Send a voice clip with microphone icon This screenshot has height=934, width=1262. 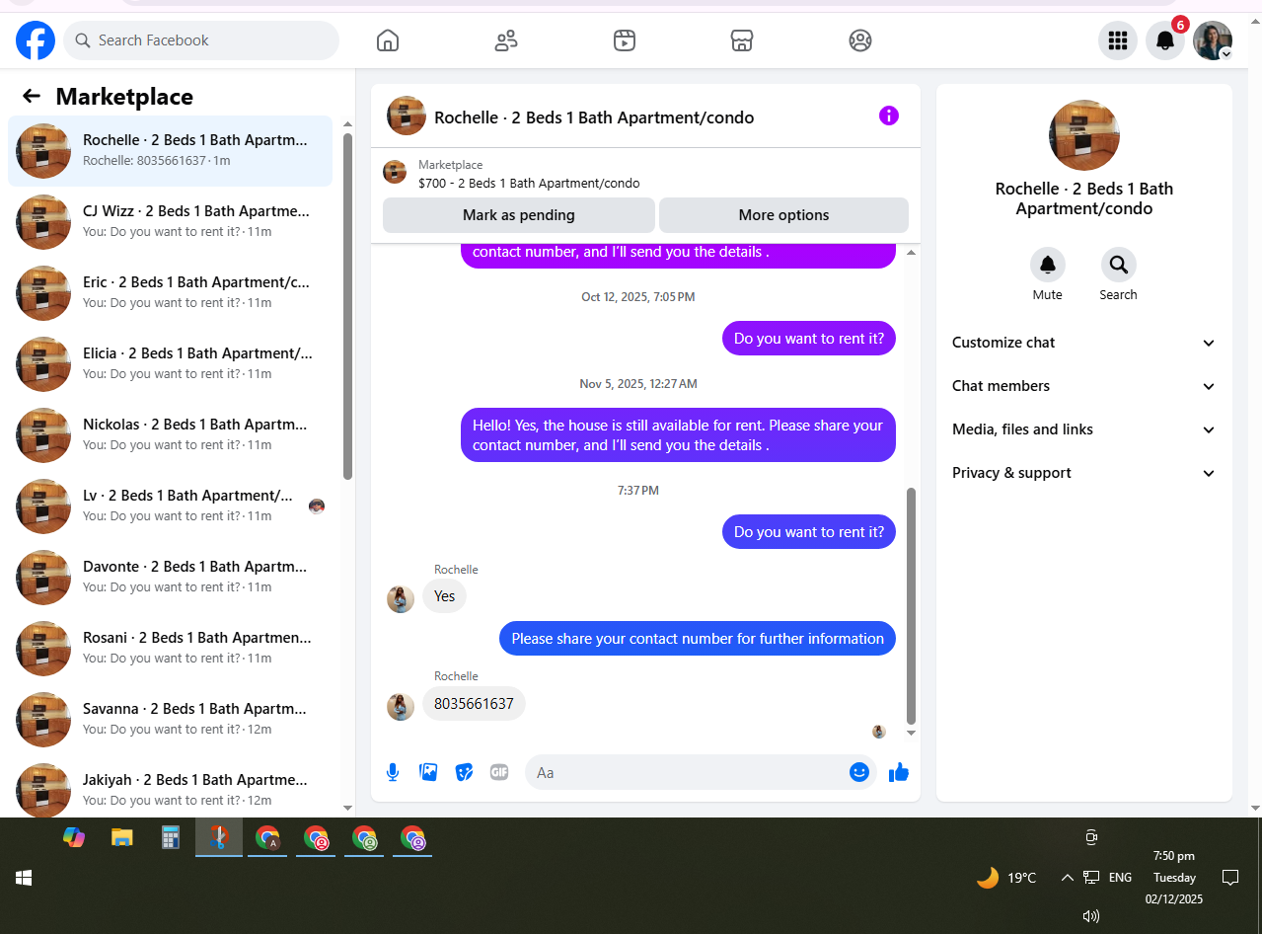[393, 772]
